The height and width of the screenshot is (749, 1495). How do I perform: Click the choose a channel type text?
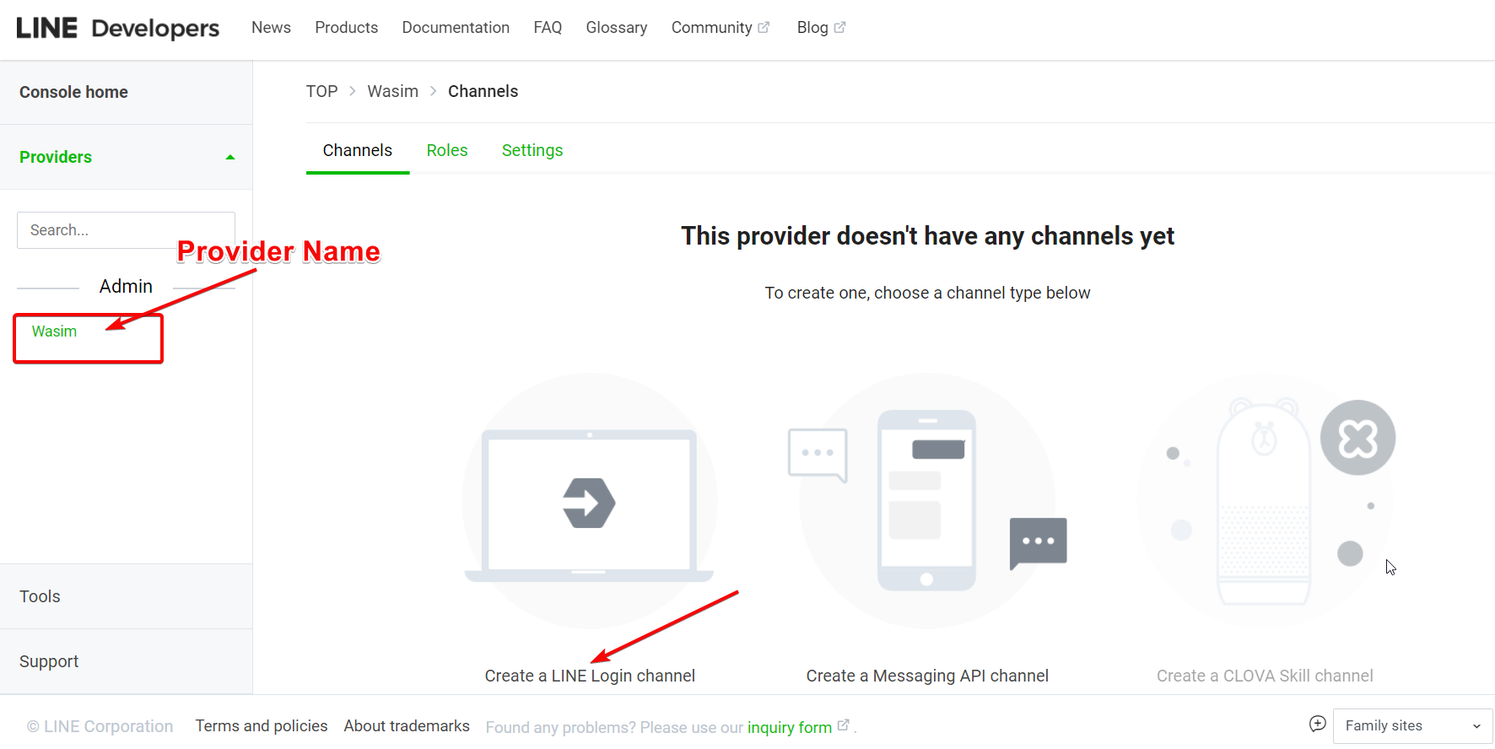click(927, 293)
